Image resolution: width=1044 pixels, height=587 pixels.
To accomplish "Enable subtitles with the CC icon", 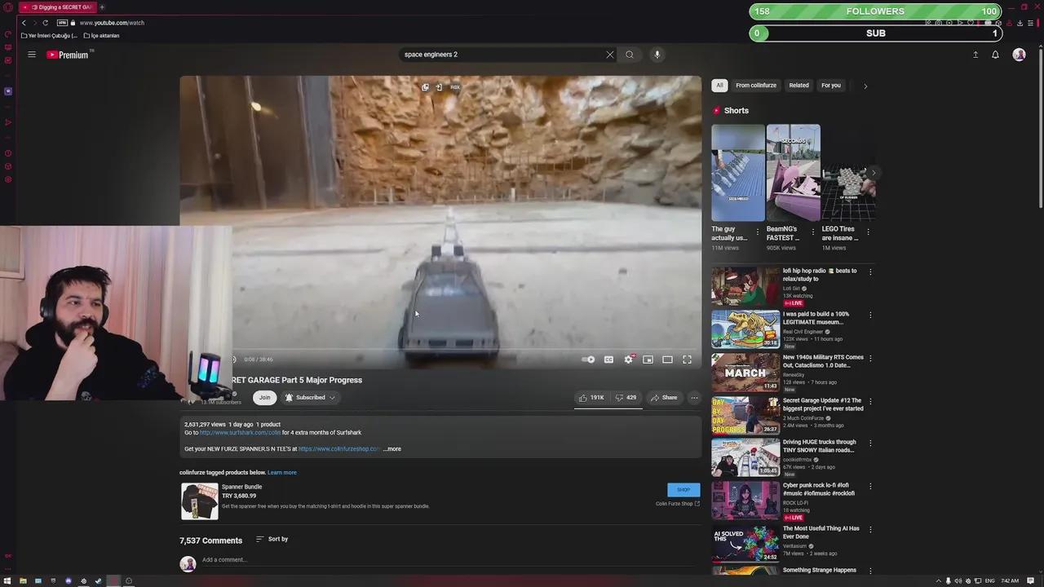I will (608, 360).
